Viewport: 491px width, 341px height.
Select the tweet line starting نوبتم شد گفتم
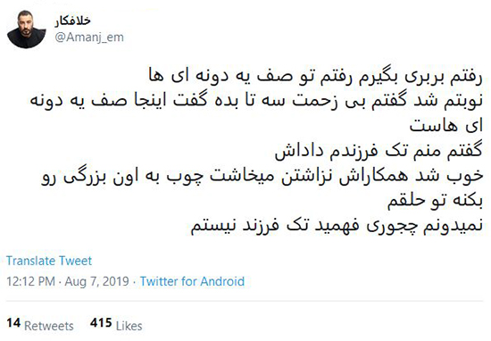[256, 101]
